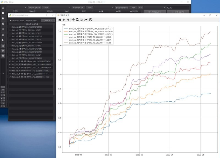
Task: Activate the Zoom magnifier tool
Action: click(77, 20)
